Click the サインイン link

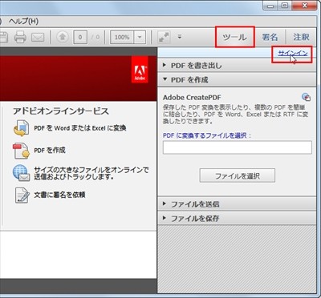click(x=293, y=53)
